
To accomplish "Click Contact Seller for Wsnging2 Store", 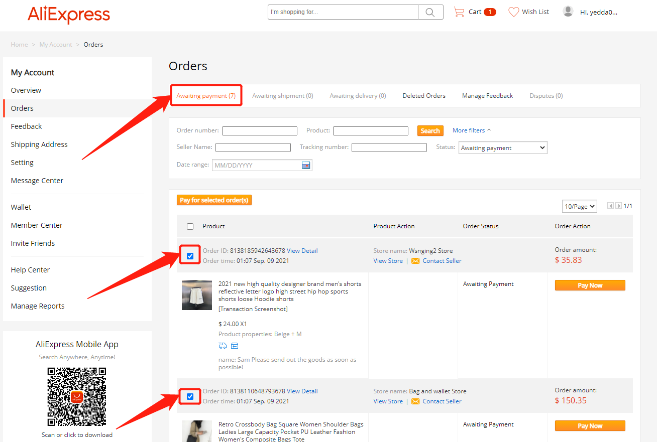I will click(x=442, y=261).
